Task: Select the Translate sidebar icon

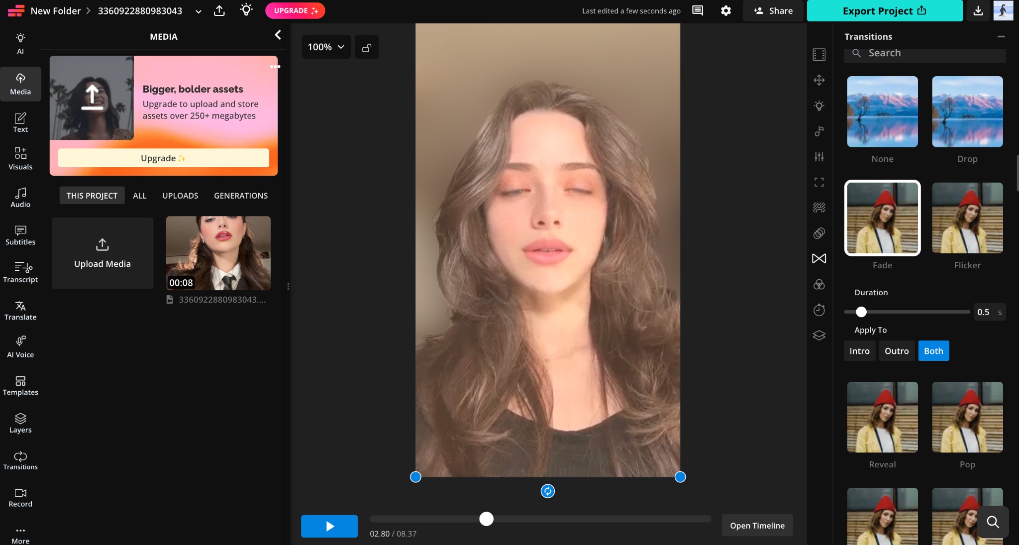Action: (x=20, y=311)
